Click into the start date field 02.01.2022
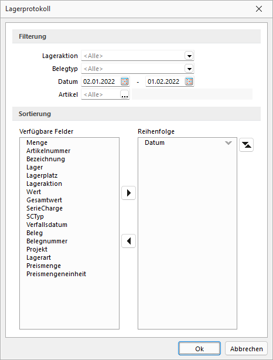Screen dimensions: 273x360 pyautogui.click(x=101, y=81)
